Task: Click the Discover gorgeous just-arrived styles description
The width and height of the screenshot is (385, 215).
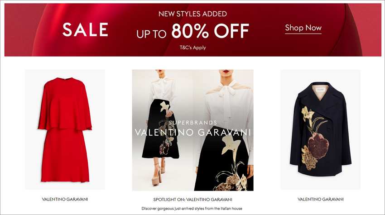Action: click(192, 209)
